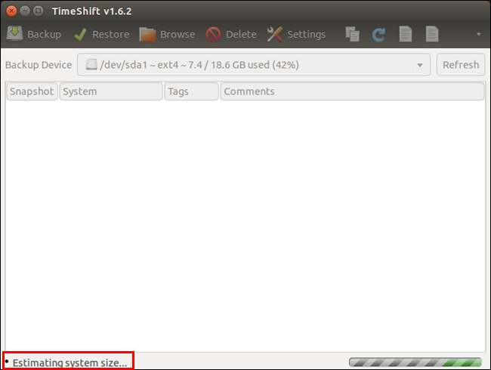491x370 pixels.
Task: Select the Comments column header
Action: 352,91
